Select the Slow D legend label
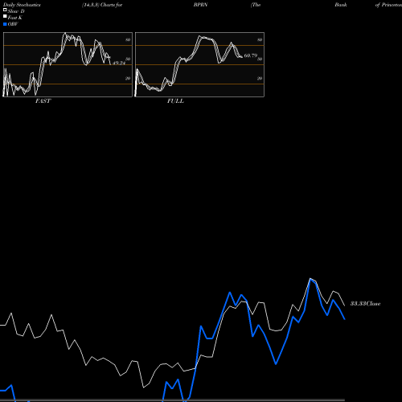Screen dimensions: 402x402 pos(16,11)
